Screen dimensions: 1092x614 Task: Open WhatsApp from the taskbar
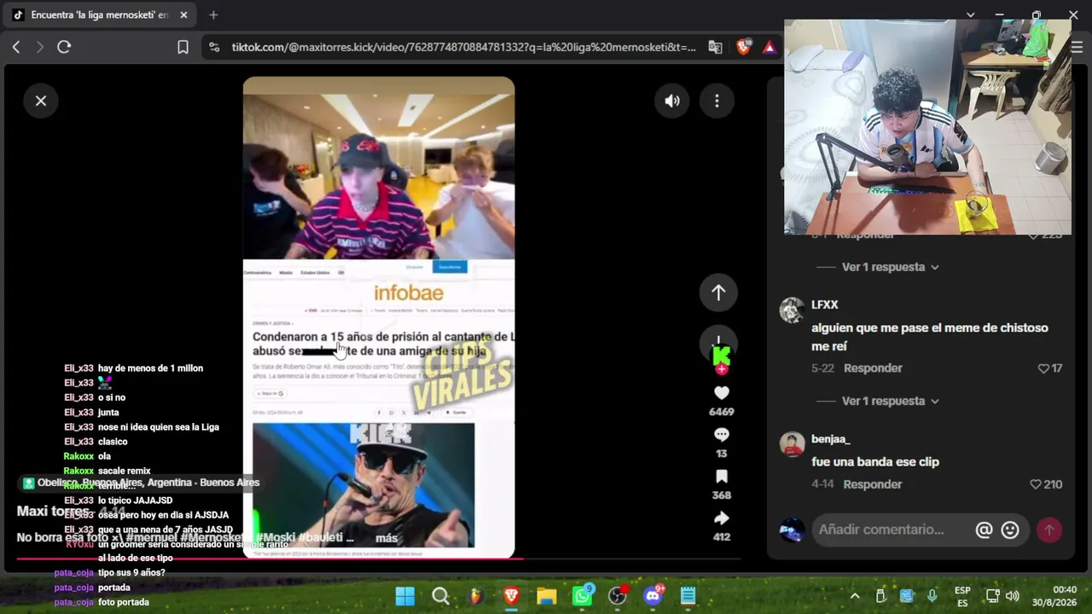(x=583, y=596)
